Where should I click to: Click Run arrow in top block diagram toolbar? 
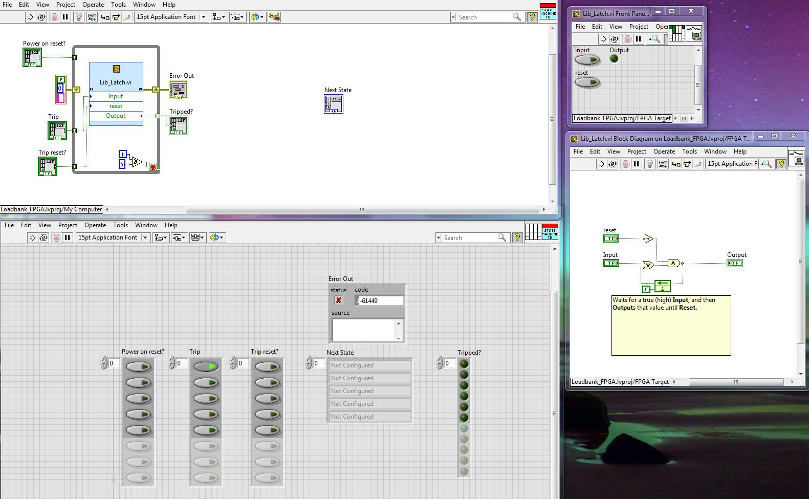[30, 17]
